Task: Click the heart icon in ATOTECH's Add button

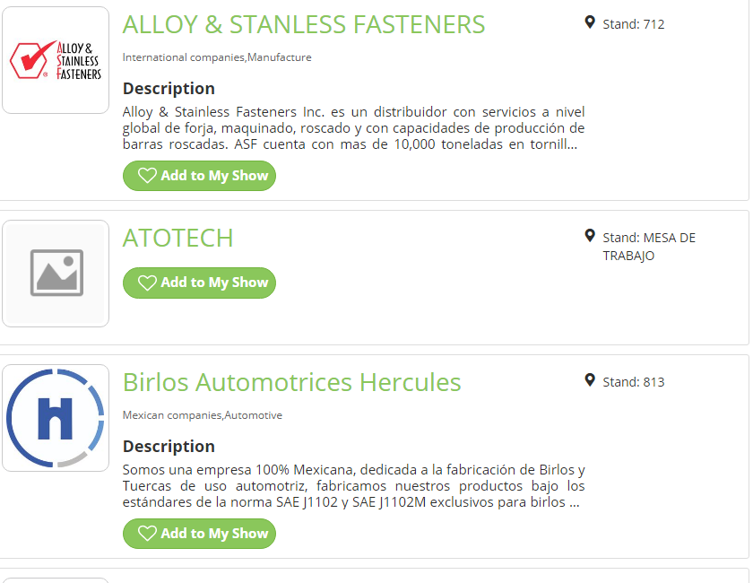Action: [147, 283]
